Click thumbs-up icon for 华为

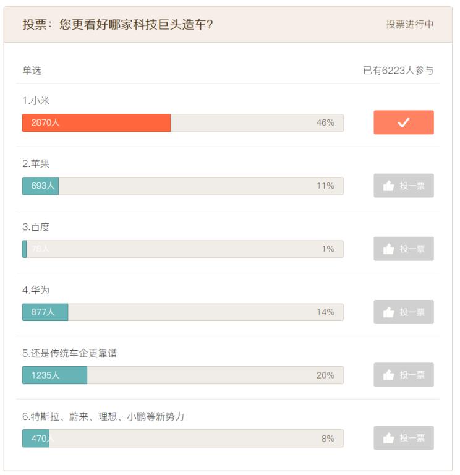point(388,312)
